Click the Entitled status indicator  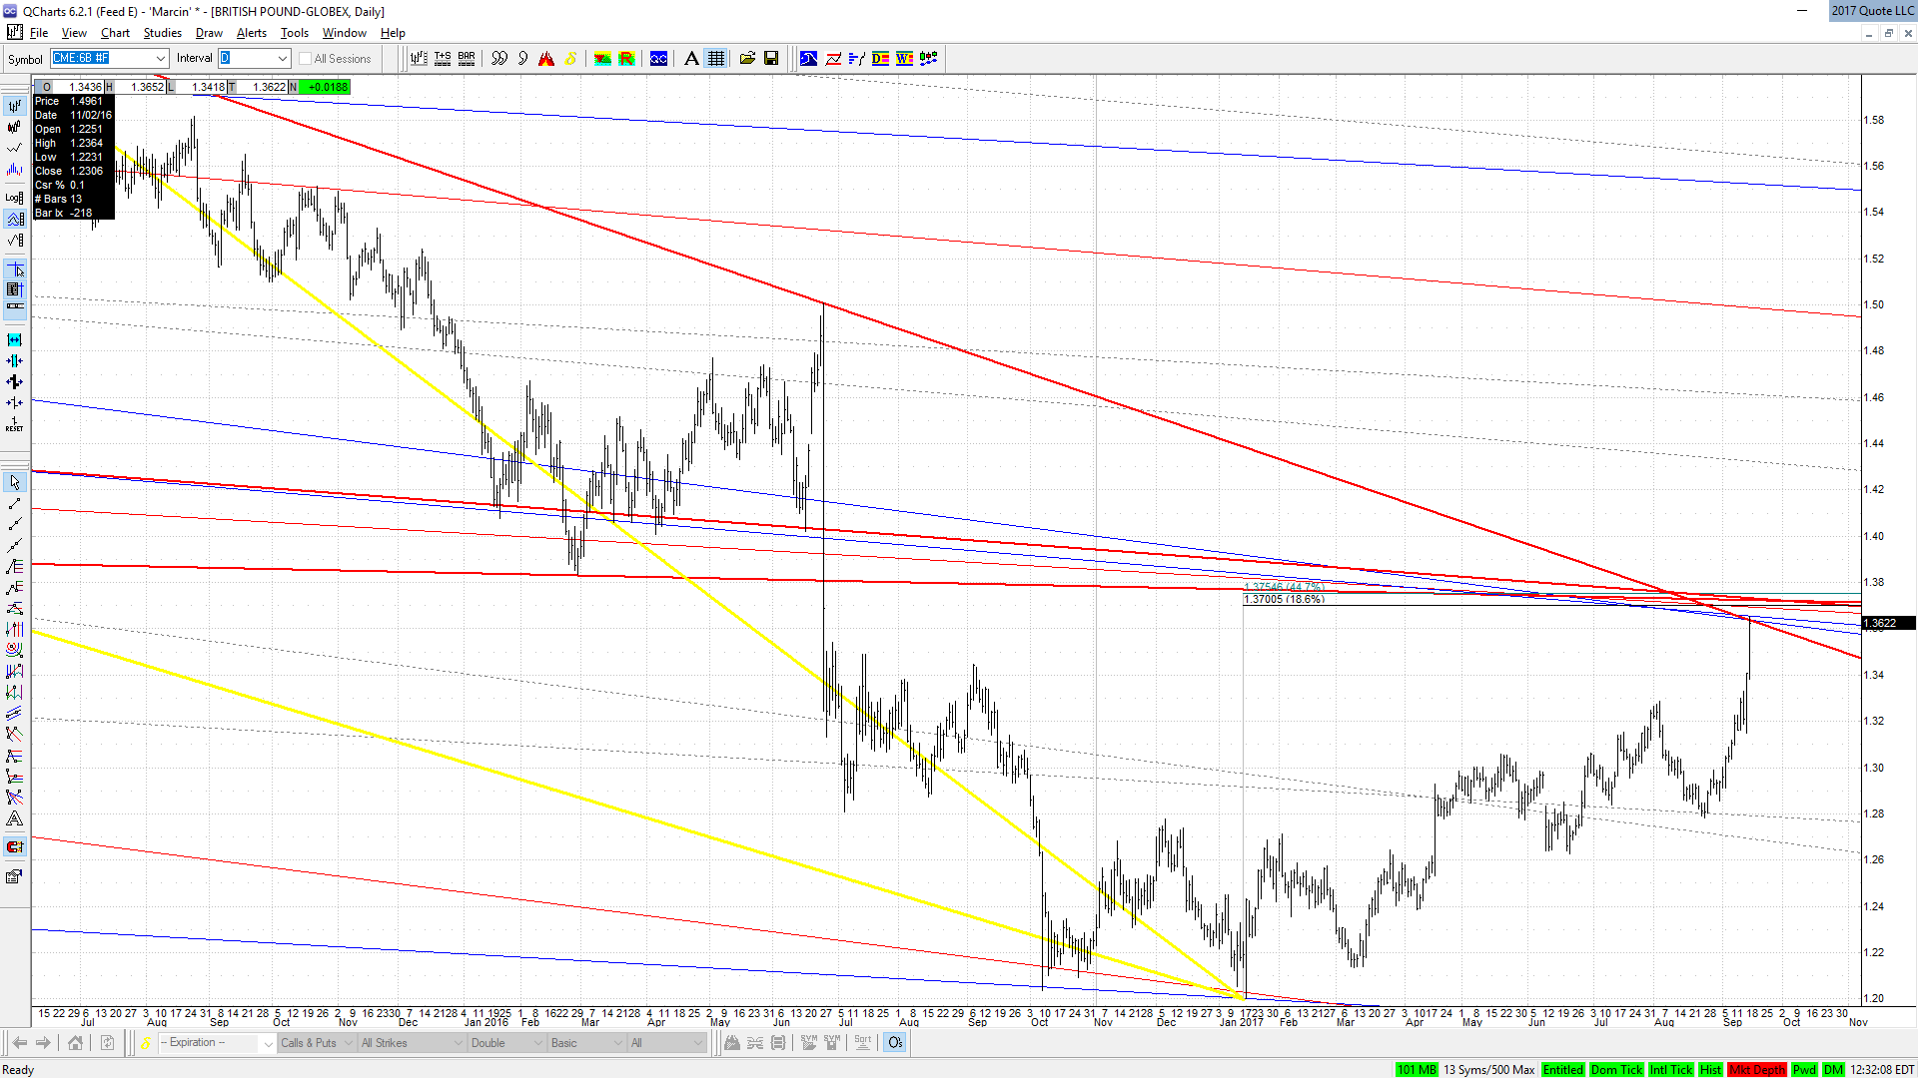(1562, 1070)
